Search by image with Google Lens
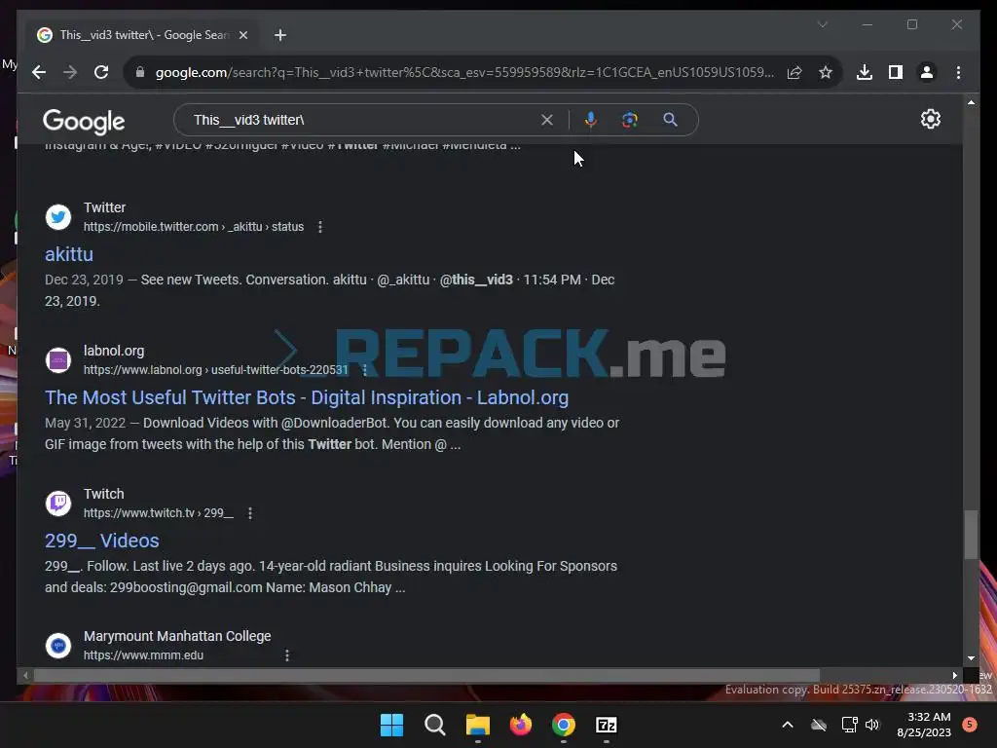This screenshot has height=748, width=997. tap(630, 120)
